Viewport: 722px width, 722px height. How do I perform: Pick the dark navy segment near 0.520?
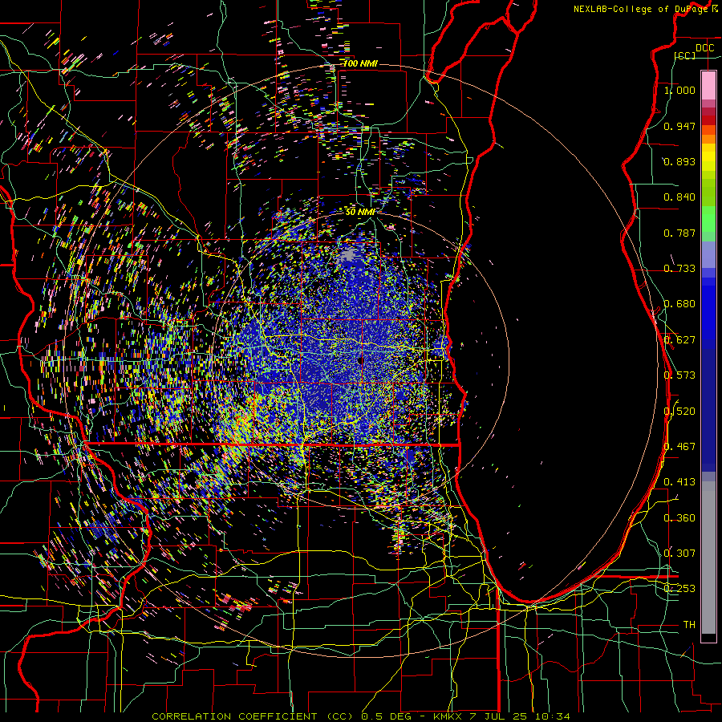coord(708,410)
